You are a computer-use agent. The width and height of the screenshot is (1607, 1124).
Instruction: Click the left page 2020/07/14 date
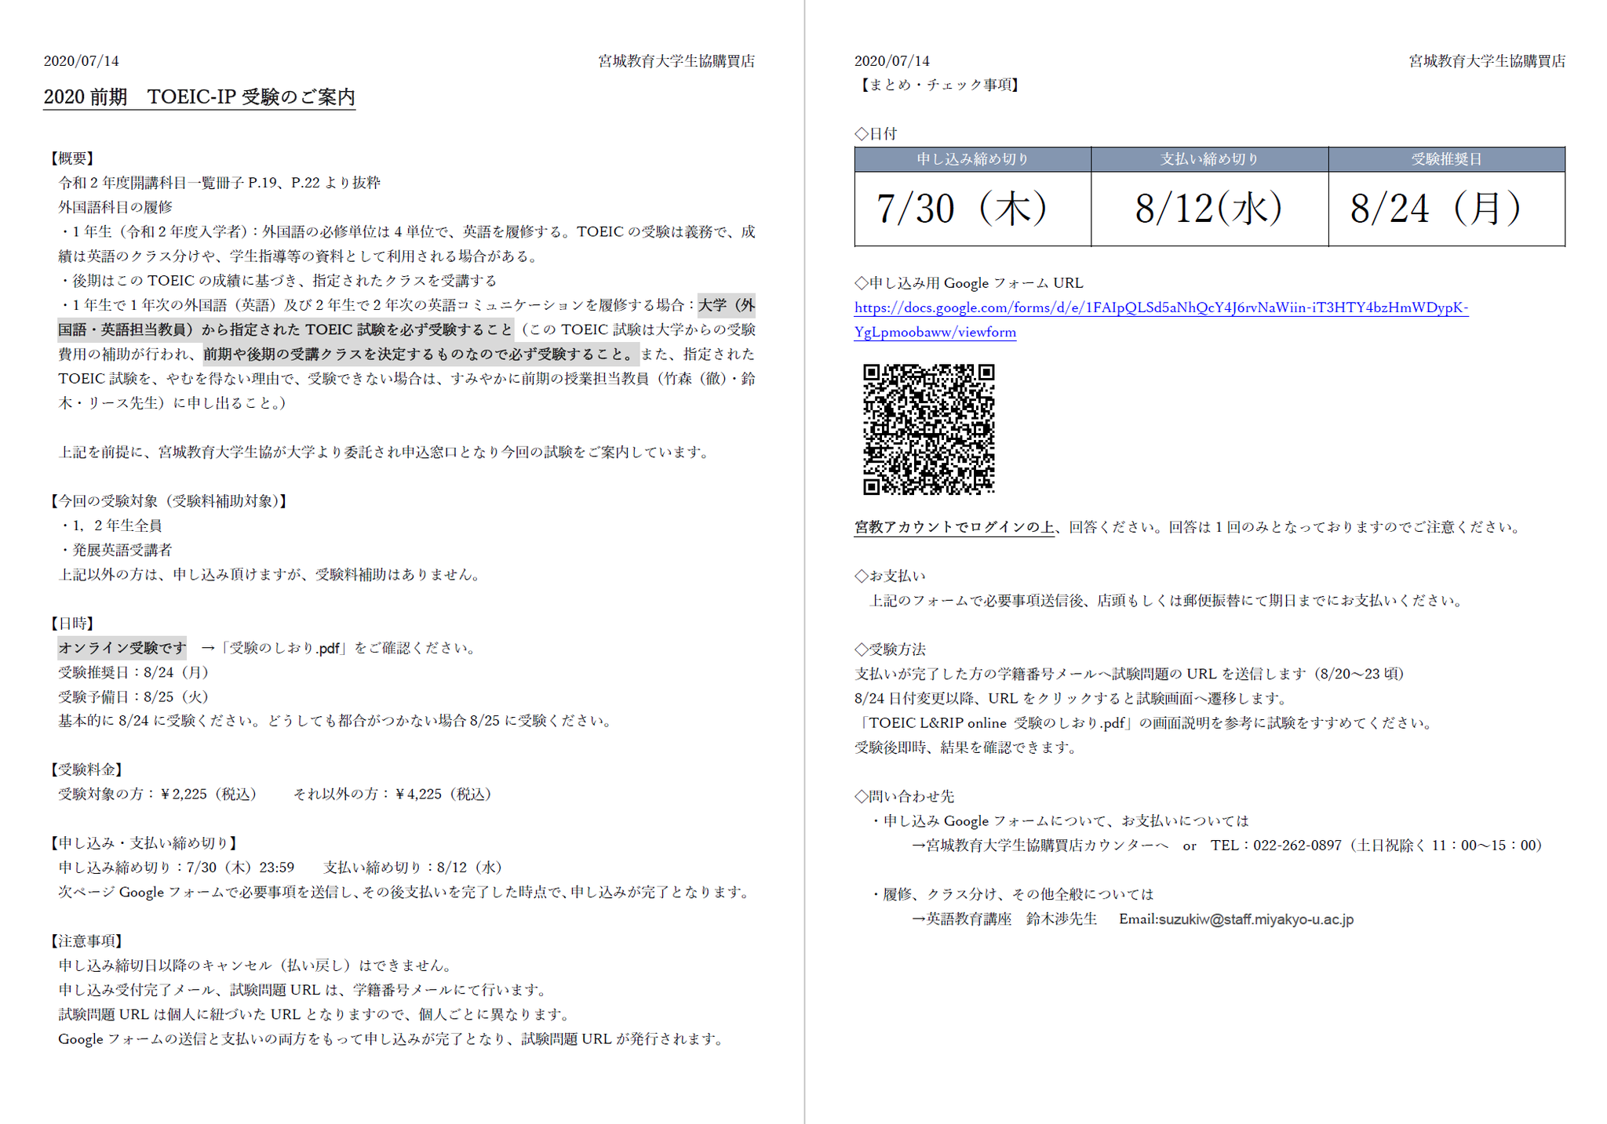tap(82, 61)
